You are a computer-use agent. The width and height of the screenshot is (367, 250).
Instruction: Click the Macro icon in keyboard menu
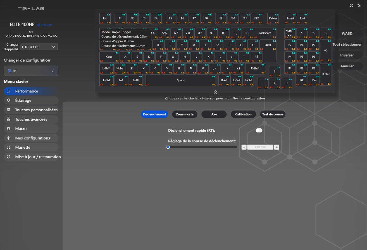9,129
